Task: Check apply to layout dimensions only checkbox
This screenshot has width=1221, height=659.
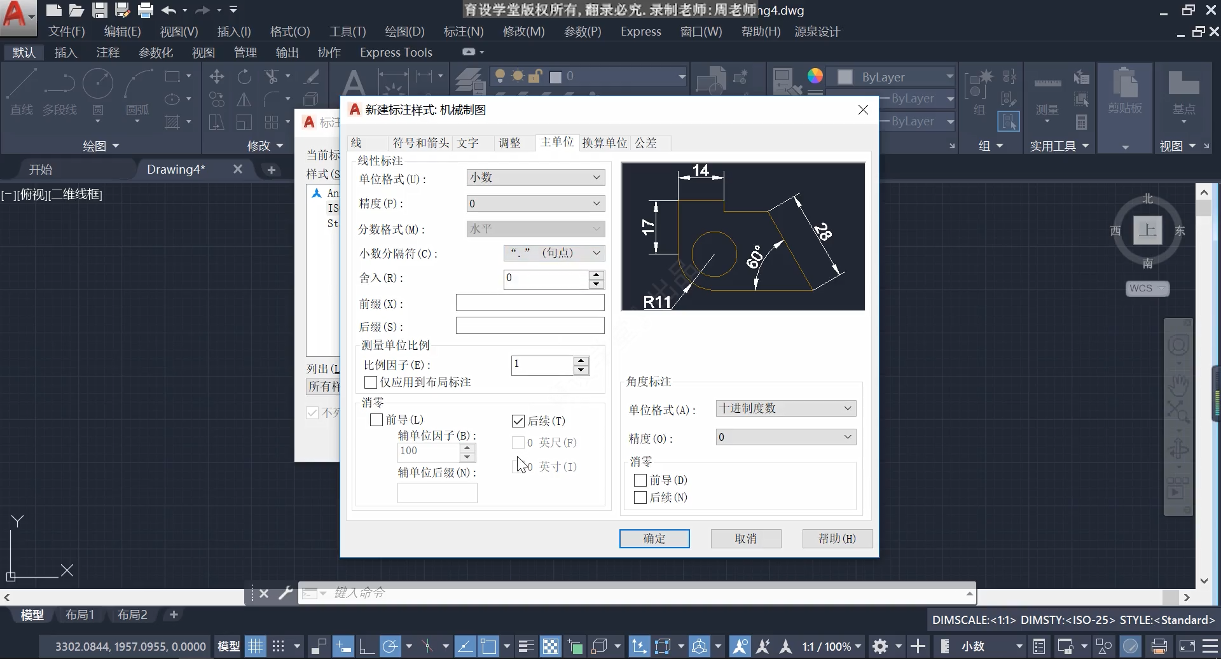Action: 371,382
